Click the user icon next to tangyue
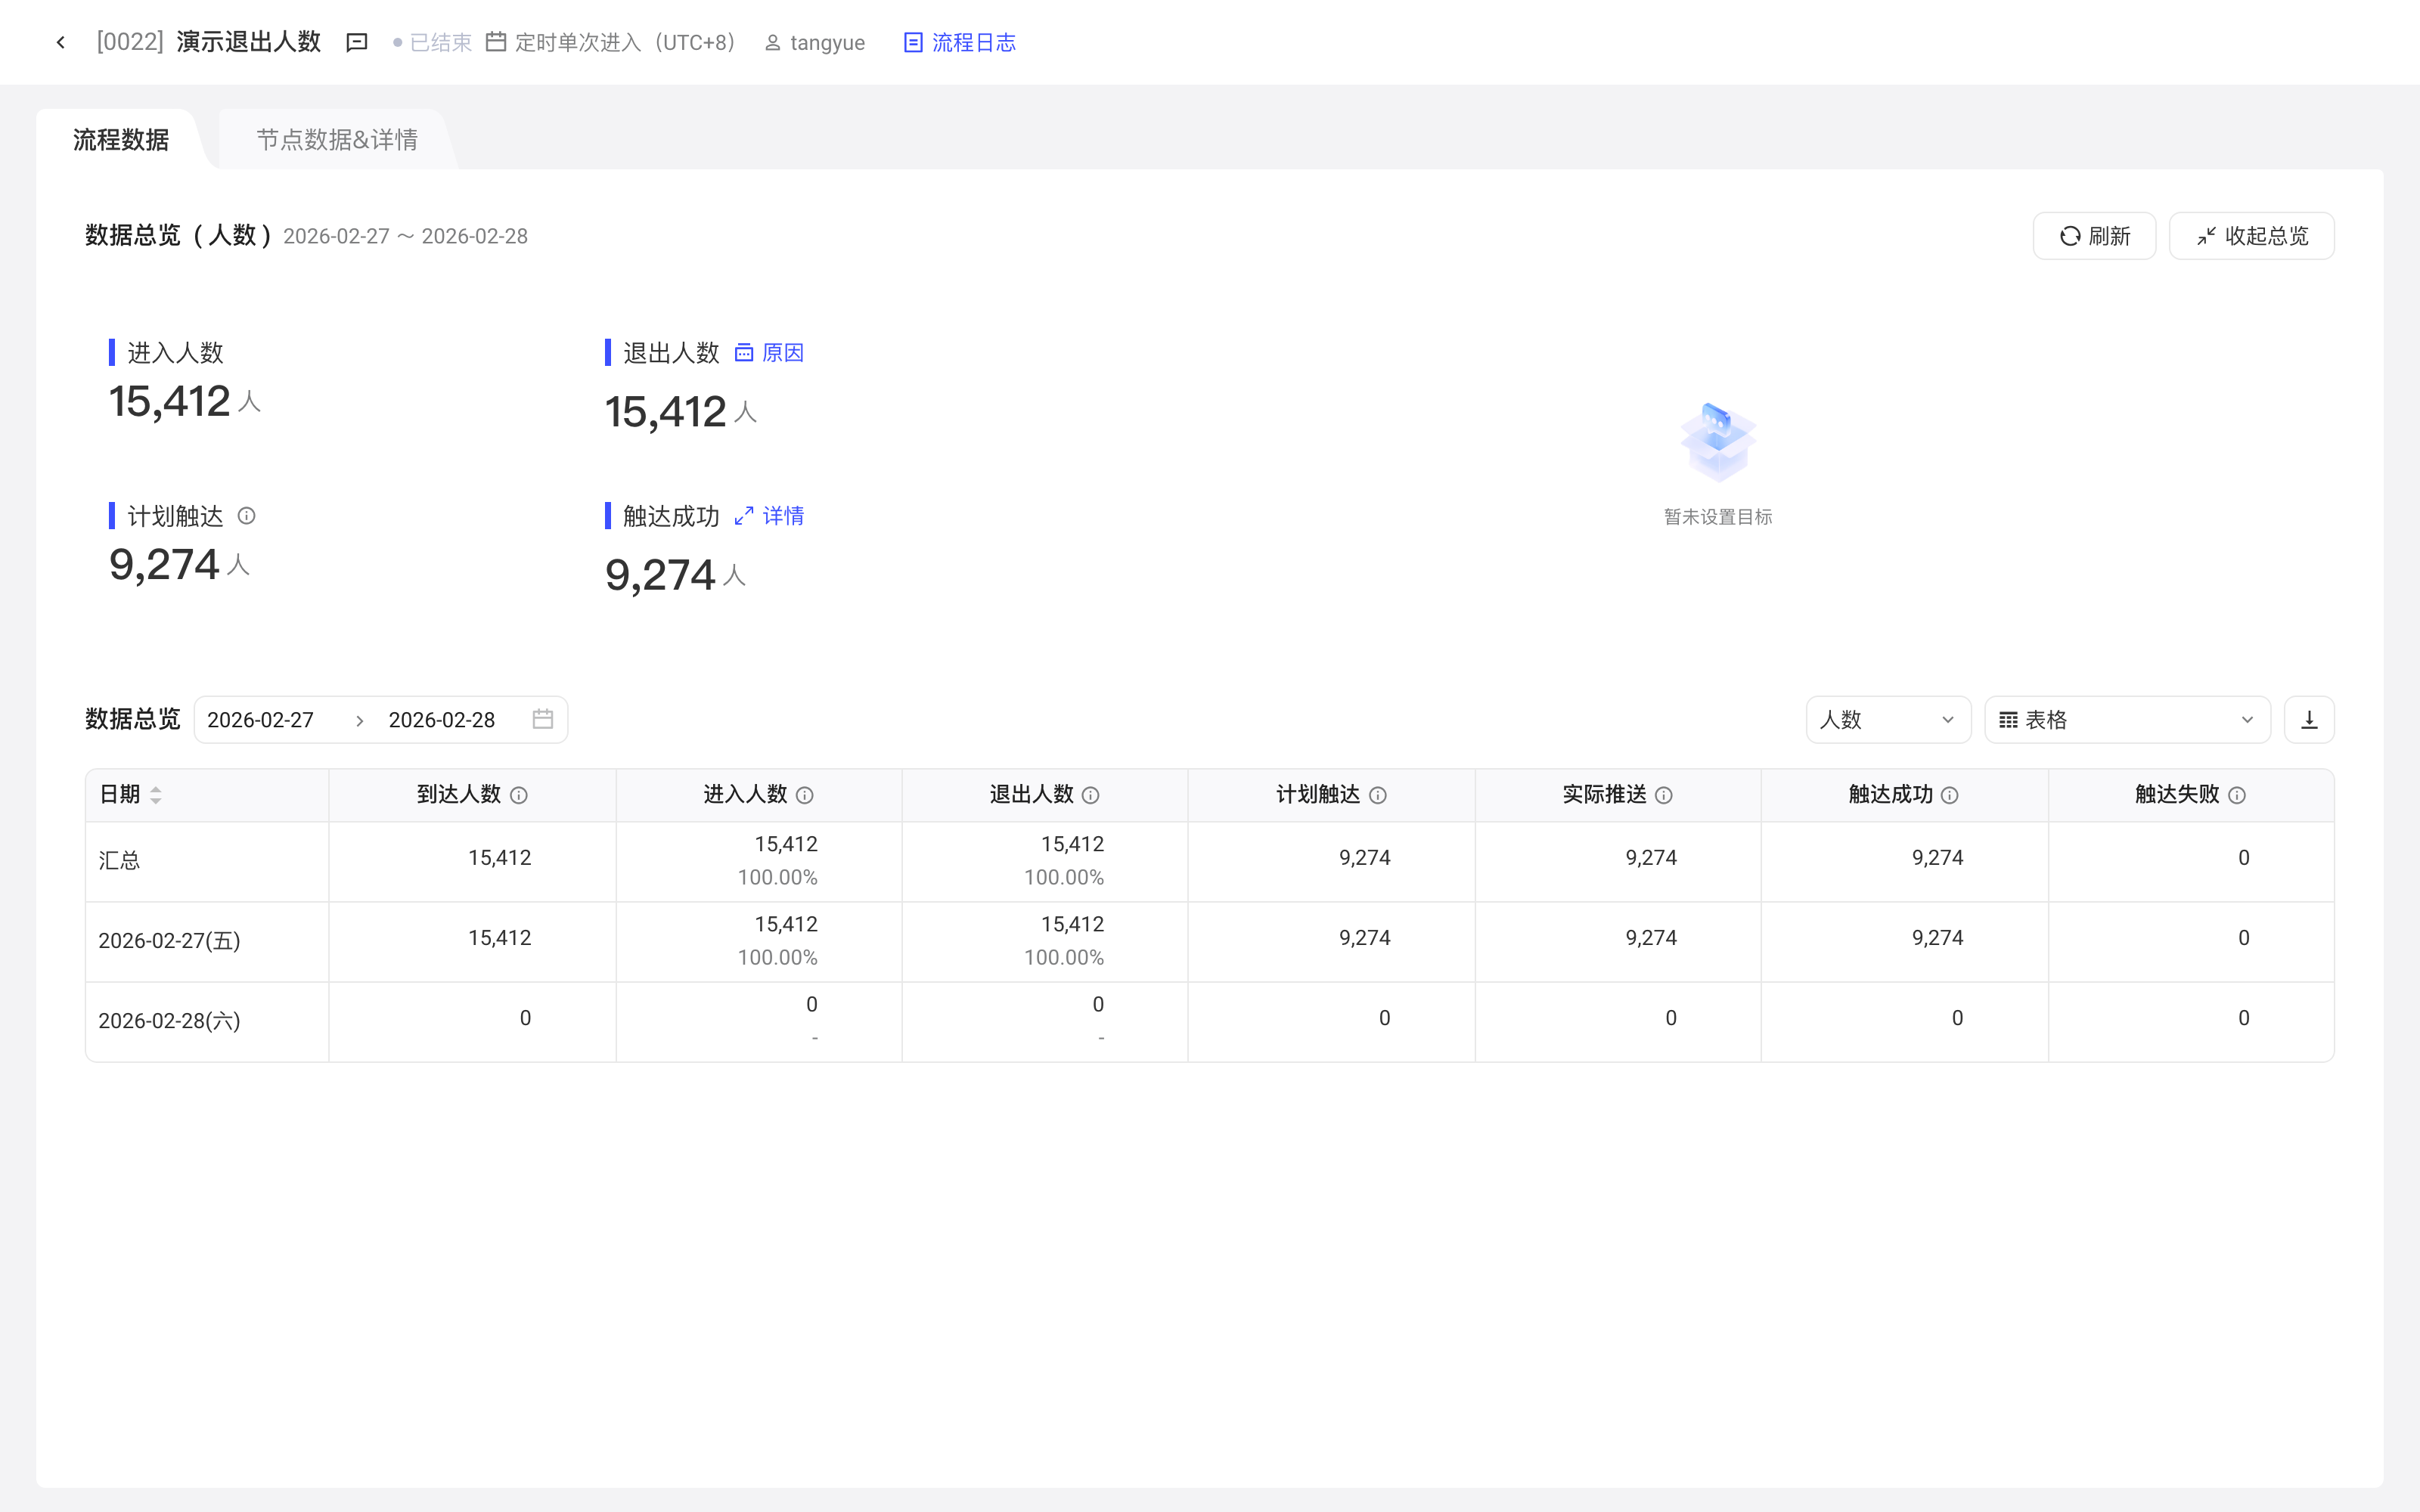2420x1512 pixels. pos(772,43)
